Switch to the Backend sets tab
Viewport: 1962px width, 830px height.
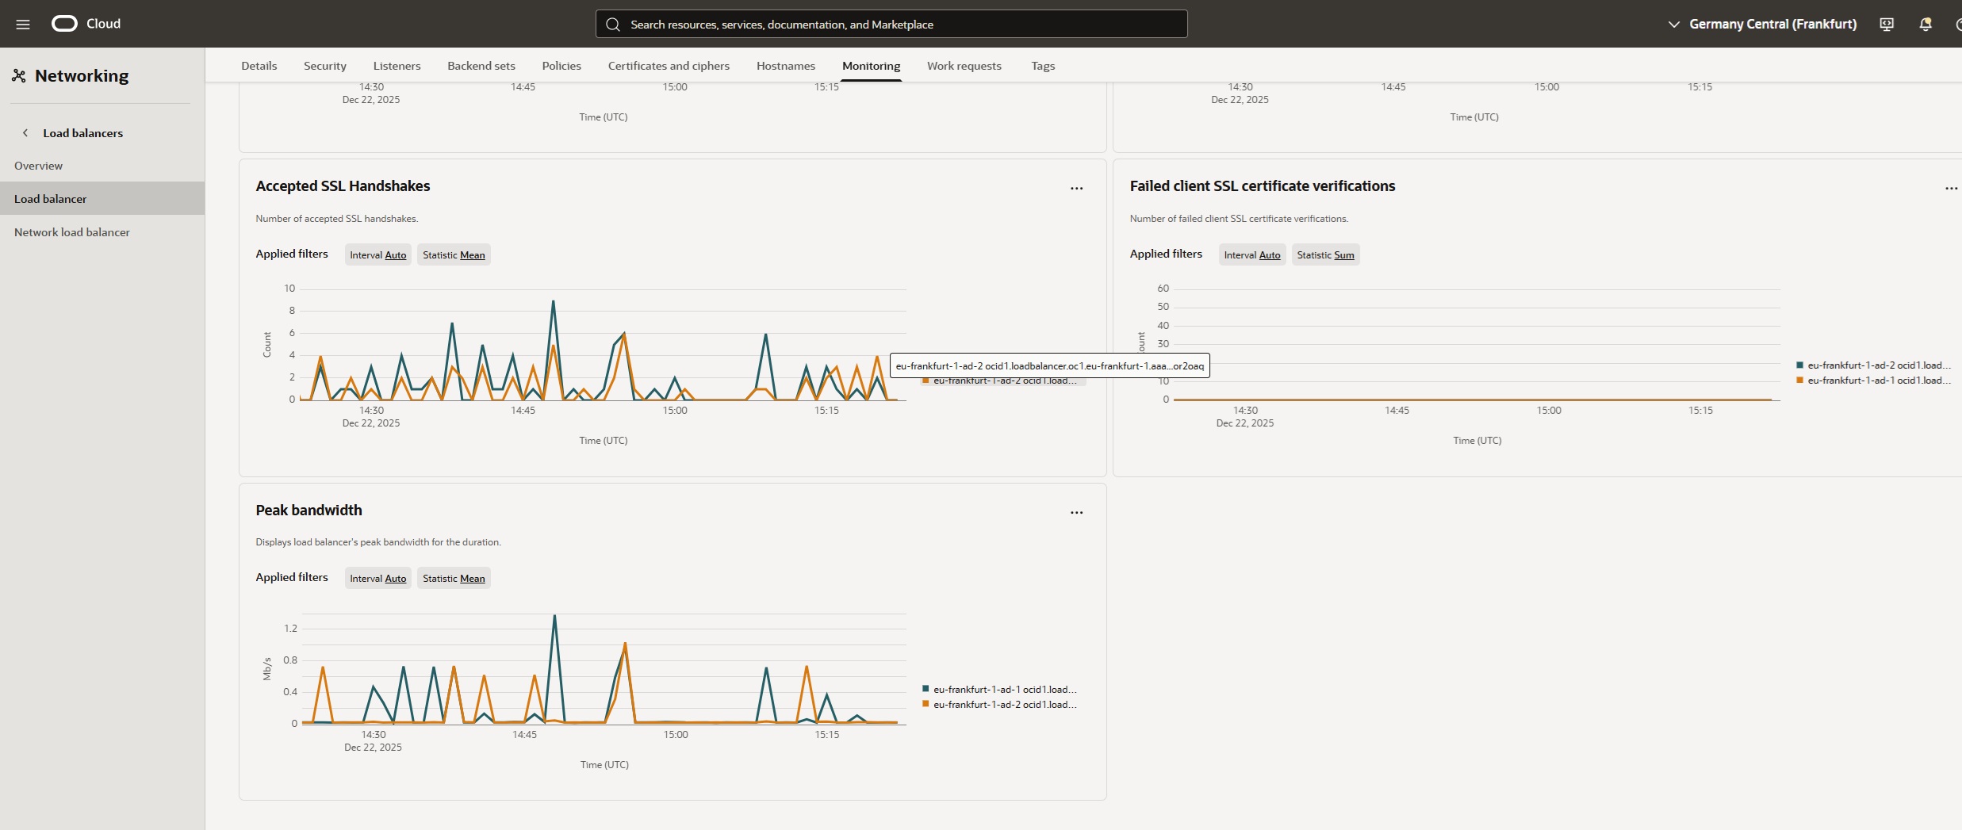tap(481, 66)
